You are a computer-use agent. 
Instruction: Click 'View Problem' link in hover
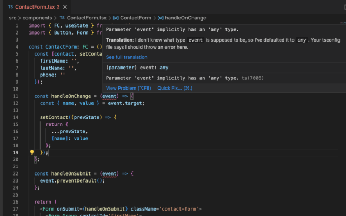129,88
